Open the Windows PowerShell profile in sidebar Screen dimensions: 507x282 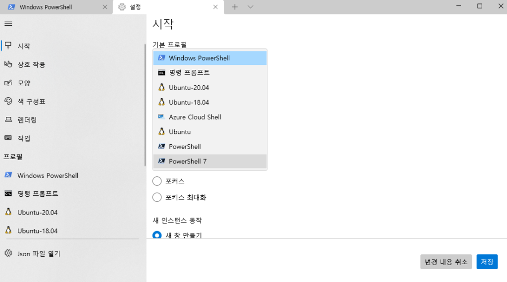[x=73, y=175]
